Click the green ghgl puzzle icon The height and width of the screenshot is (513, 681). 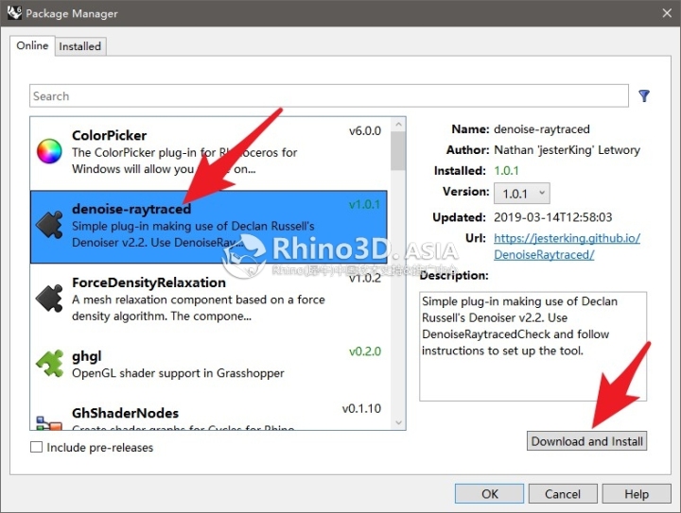tap(49, 363)
